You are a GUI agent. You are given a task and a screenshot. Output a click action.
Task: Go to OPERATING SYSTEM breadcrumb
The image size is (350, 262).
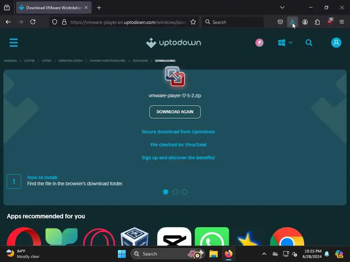click(x=70, y=61)
